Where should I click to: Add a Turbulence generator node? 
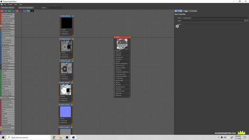click(7, 91)
